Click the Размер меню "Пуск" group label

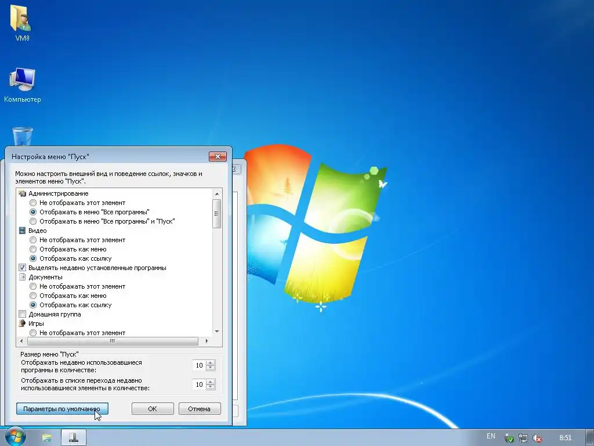49,354
